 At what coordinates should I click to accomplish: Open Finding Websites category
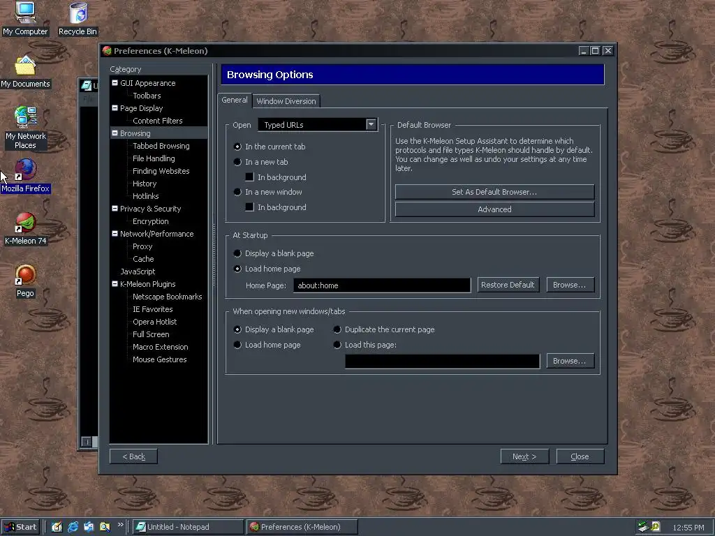(161, 171)
